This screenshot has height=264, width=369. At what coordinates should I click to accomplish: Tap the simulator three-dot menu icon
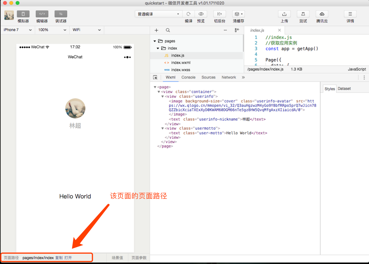coord(127,57)
